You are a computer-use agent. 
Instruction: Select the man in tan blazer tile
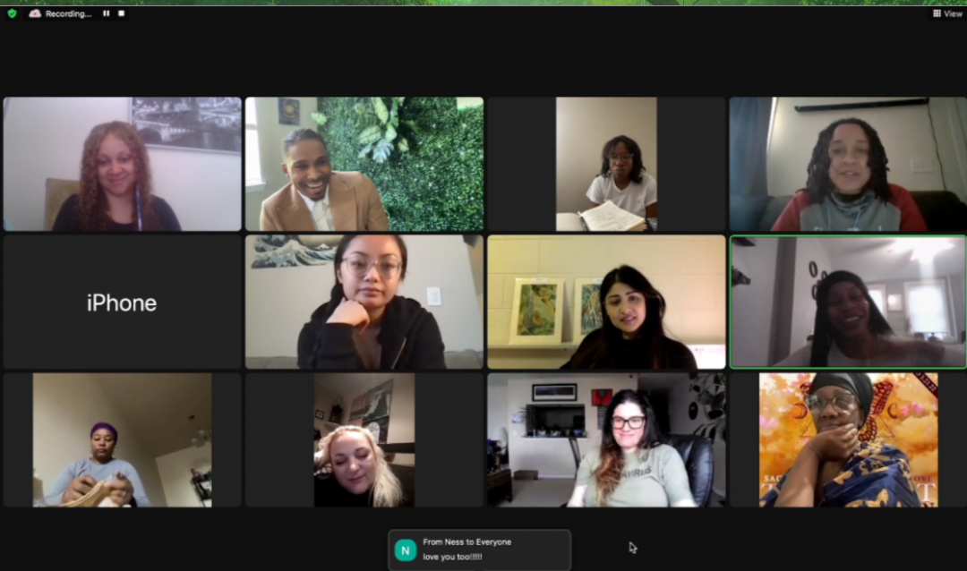coord(364,164)
